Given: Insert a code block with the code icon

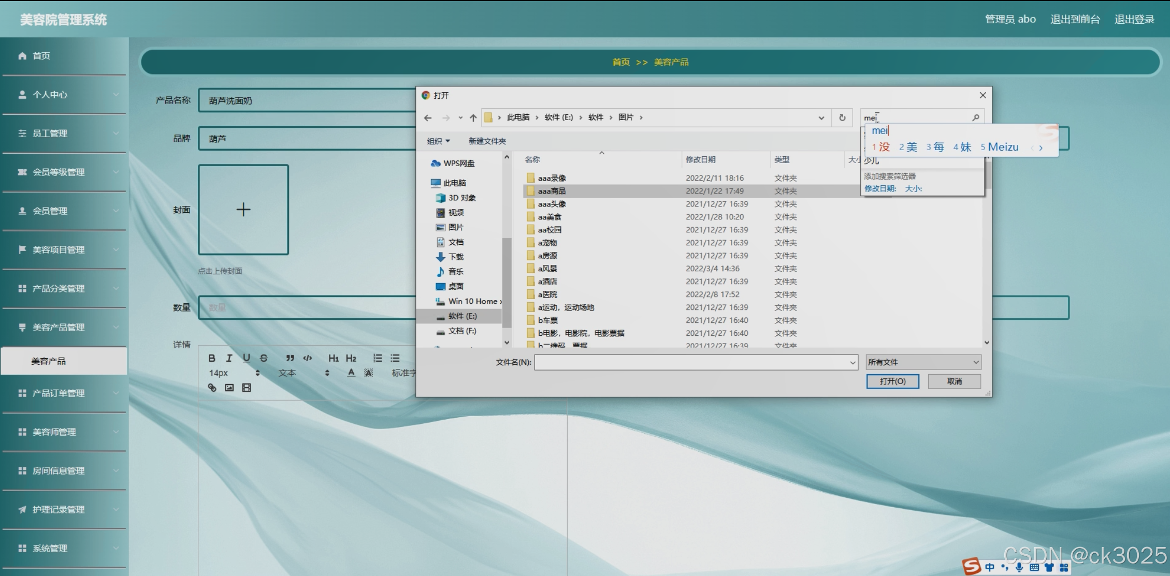Looking at the screenshot, I should [x=308, y=358].
